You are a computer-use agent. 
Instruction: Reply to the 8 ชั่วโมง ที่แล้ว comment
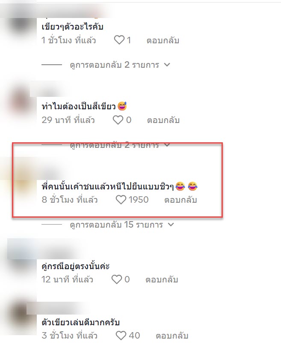tap(180, 200)
